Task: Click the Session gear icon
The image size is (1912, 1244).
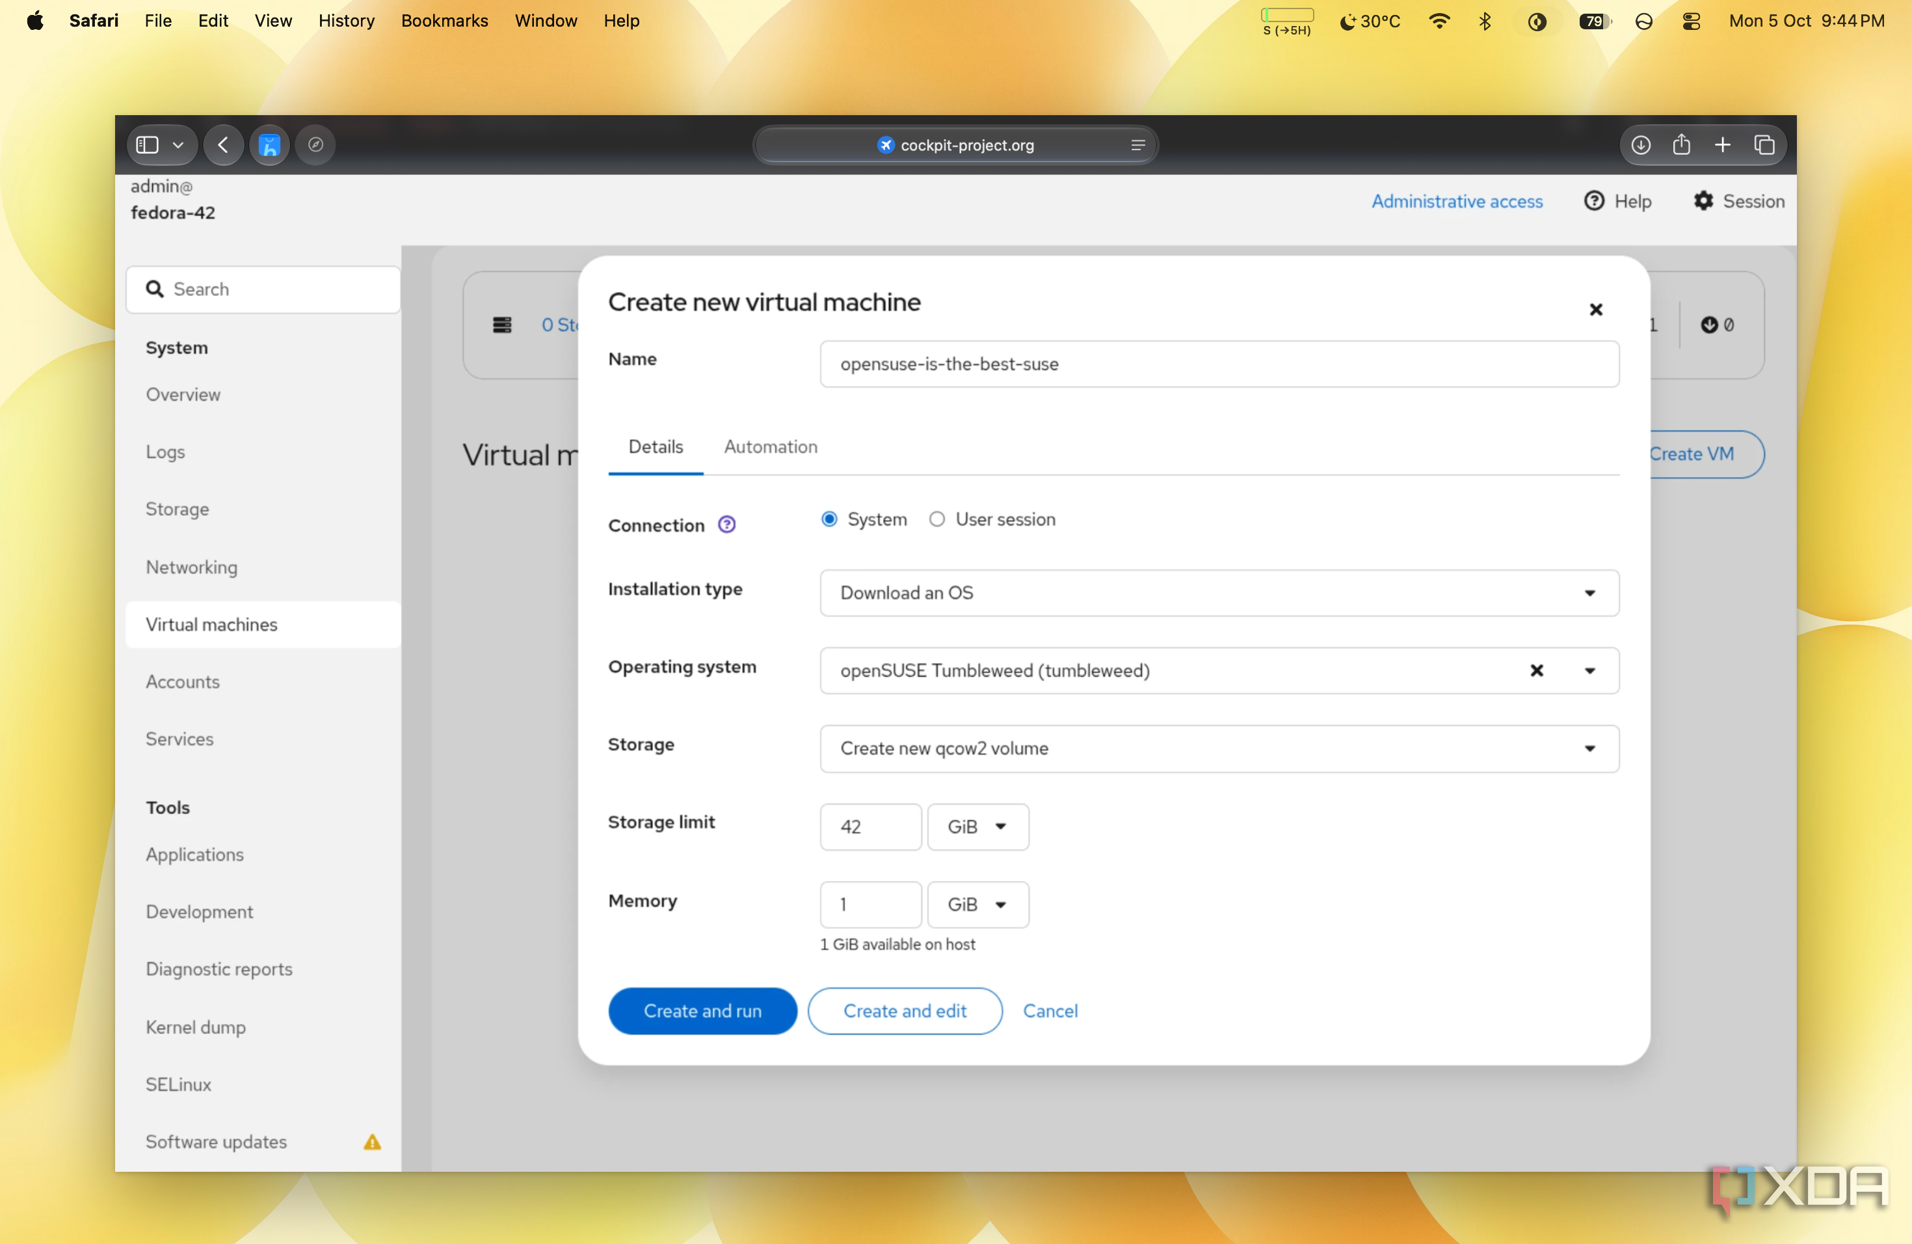Action: [1703, 201]
